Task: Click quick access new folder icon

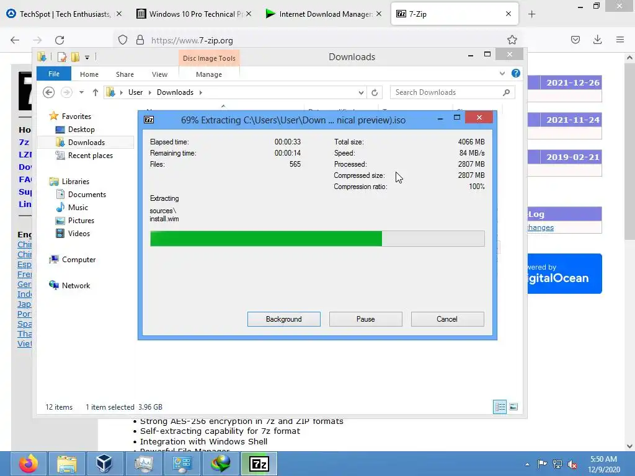Action: (75, 57)
